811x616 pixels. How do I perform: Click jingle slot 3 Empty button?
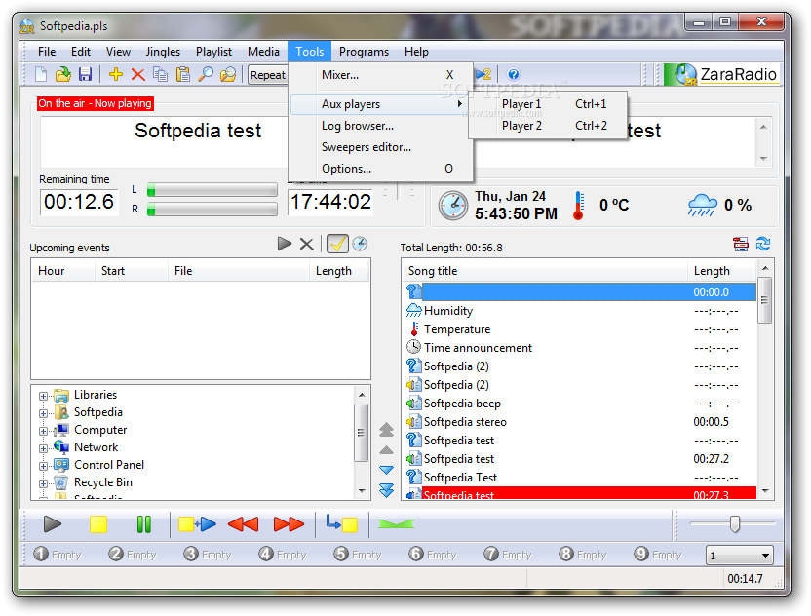pyautogui.click(x=208, y=555)
